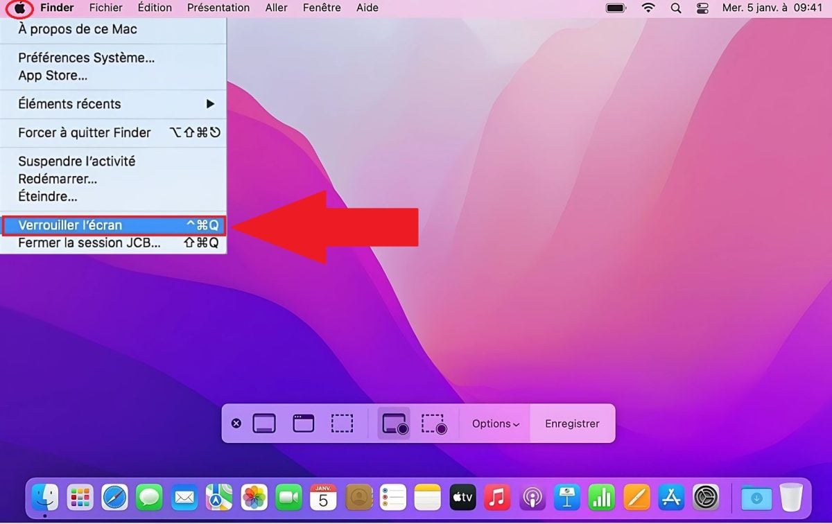Choose Forcer à quitter Finder
Image resolution: width=832 pixels, height=524 pixels.
114,132
